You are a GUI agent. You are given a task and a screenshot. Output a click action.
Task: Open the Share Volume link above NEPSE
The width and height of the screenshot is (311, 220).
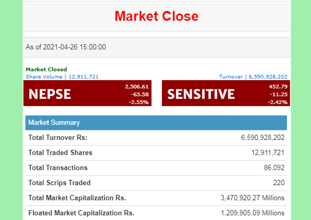pyautogui.click(x=62, y=77)
